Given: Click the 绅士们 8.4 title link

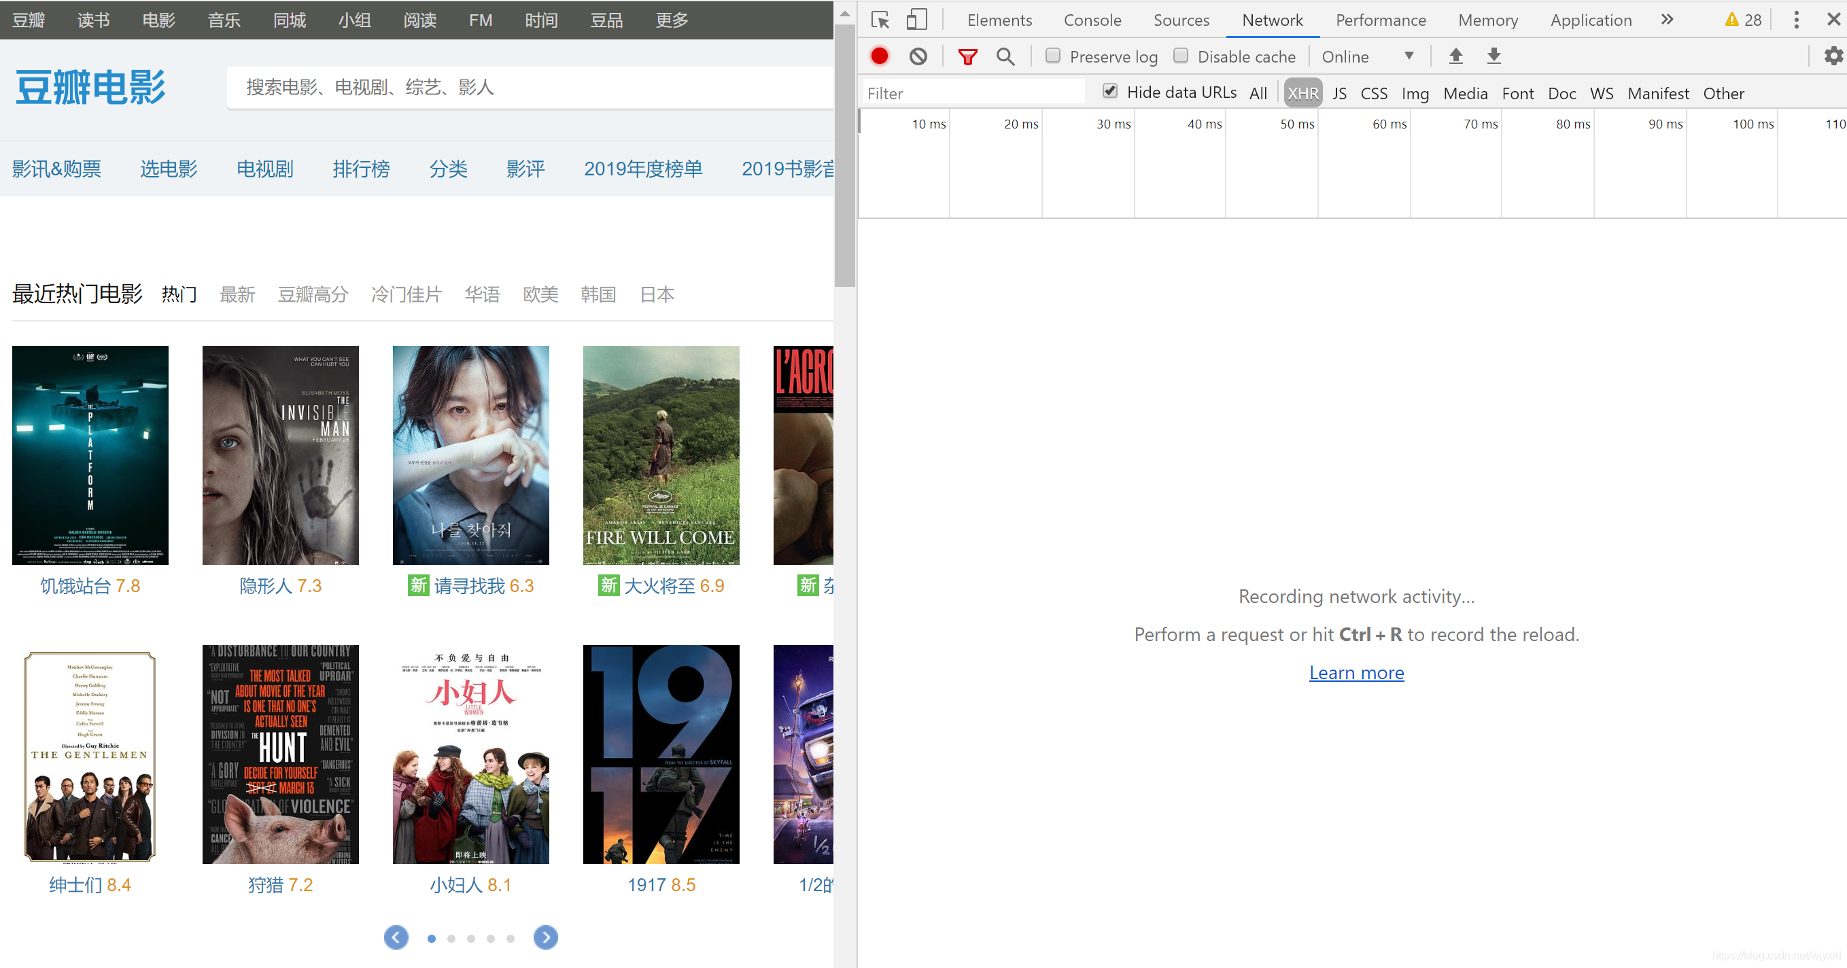Looking at the screenshot, I should point(90,885).
